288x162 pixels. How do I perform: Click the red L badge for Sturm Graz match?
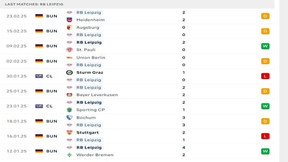pyautogui.click(x=265, y=76)
